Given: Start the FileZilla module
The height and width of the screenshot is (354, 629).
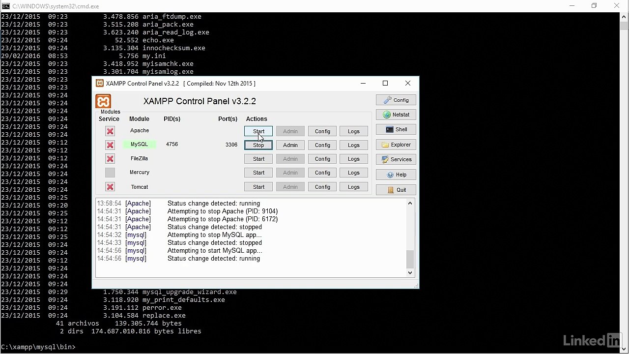Looking at the screenshot, I should (x=258, y=159).
